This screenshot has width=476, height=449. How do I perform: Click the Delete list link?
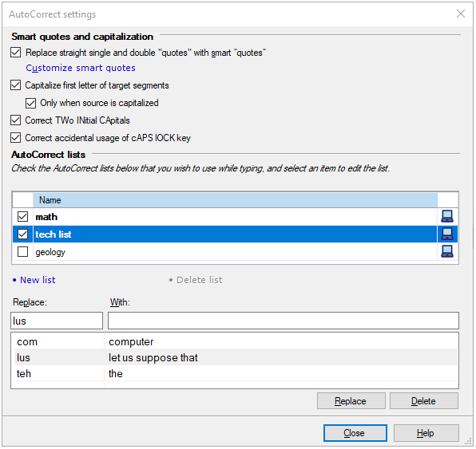[199, 280]
